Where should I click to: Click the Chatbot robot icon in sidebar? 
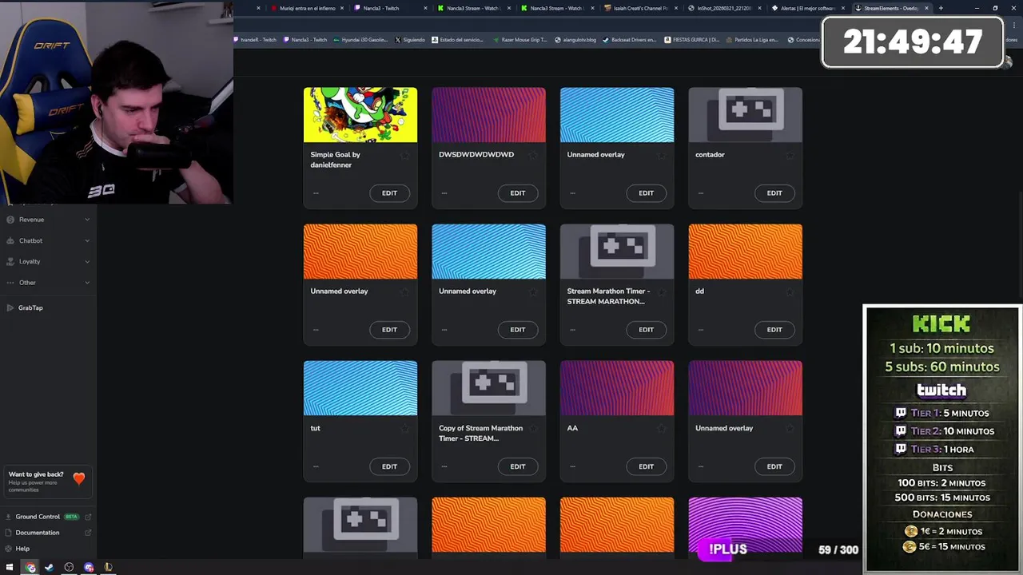10,240
